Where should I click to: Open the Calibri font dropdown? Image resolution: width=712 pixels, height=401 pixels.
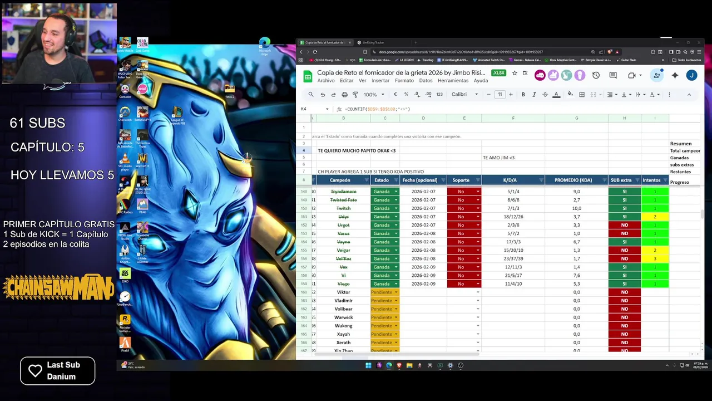pyautogui.click(x=465, y=95)
